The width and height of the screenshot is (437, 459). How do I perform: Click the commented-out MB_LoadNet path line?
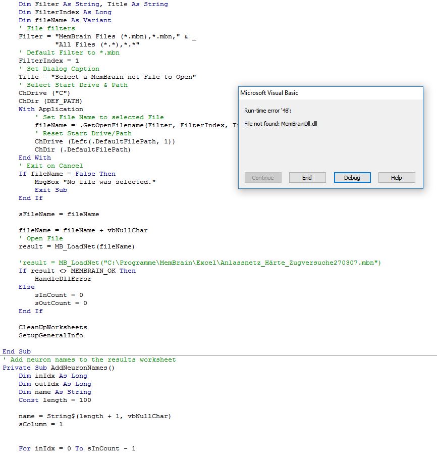(x=199, y=263)
